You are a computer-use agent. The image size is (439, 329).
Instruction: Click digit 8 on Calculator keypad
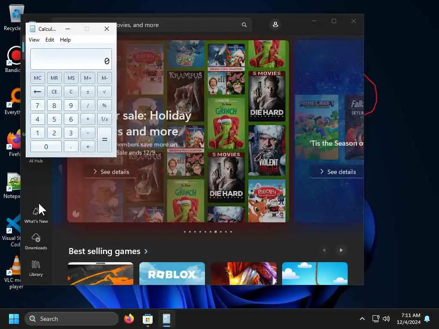[54, 105]
